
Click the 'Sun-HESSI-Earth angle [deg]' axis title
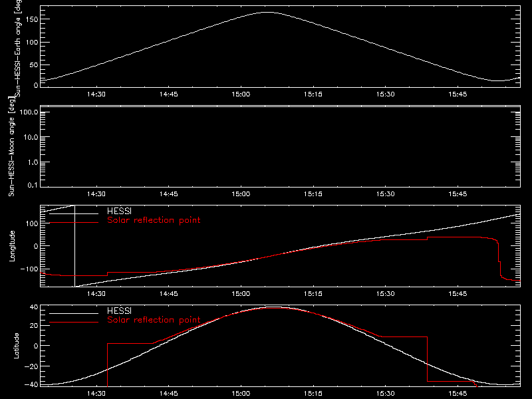[x=19, y=47]
